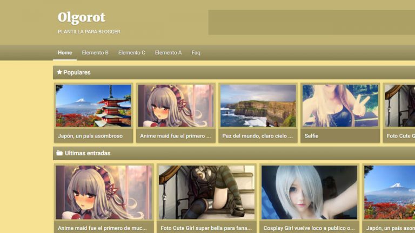
Task: Open Japan pagoda thumbnail in Populares
Action: [x=93, y=105]
